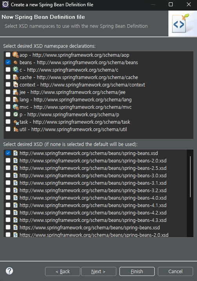The image size is (197, 281).
Task: Click the c namespace icon
Action: pyautogui.click(x=16, y=70)
